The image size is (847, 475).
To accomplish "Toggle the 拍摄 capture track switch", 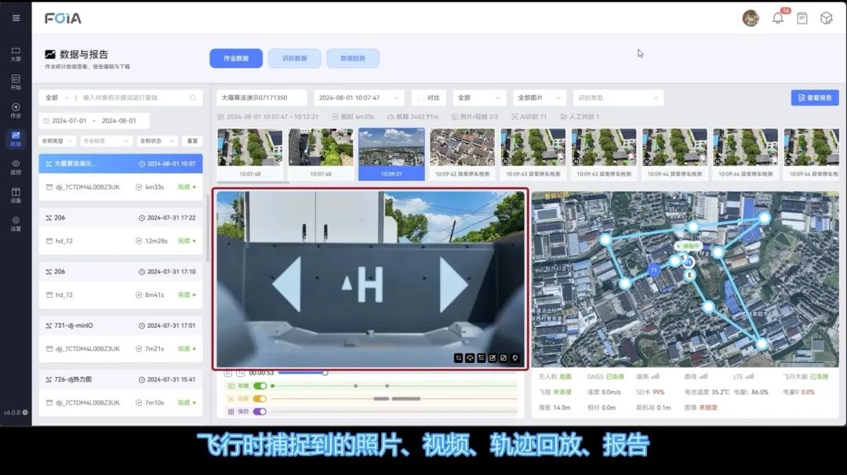I will 260,386.
